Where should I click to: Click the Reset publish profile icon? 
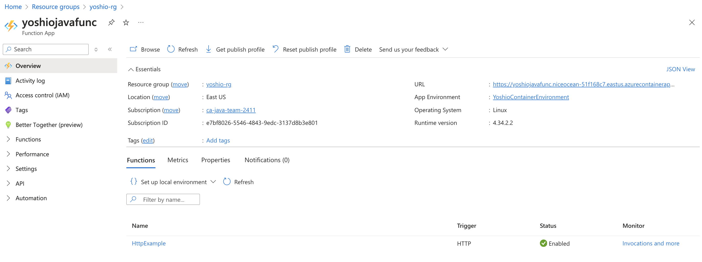tap(275, 49)
